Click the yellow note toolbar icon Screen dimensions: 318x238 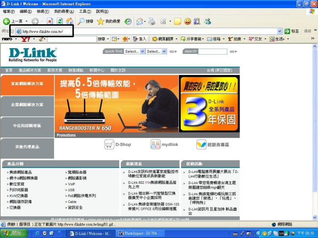[x=177, y=21]
